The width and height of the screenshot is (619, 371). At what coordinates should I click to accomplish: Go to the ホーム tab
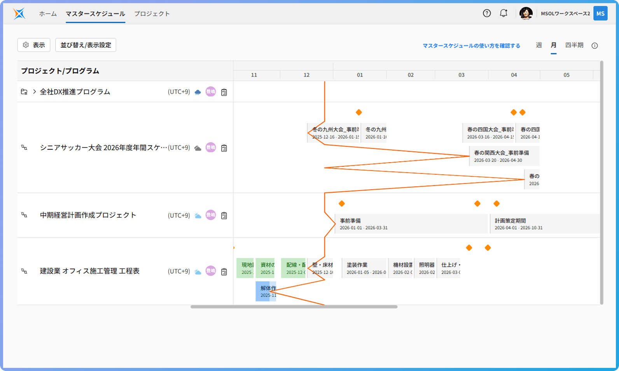tap(48, 14)
